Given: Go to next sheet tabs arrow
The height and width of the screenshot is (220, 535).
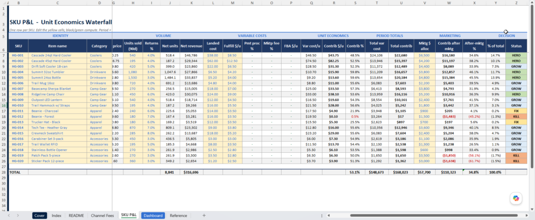Looking at the screenshot, I should (x=18, y=216).
